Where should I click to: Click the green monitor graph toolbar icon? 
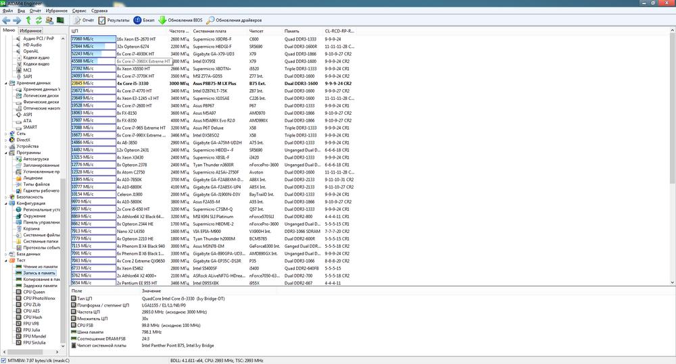(x=60, y=20)
